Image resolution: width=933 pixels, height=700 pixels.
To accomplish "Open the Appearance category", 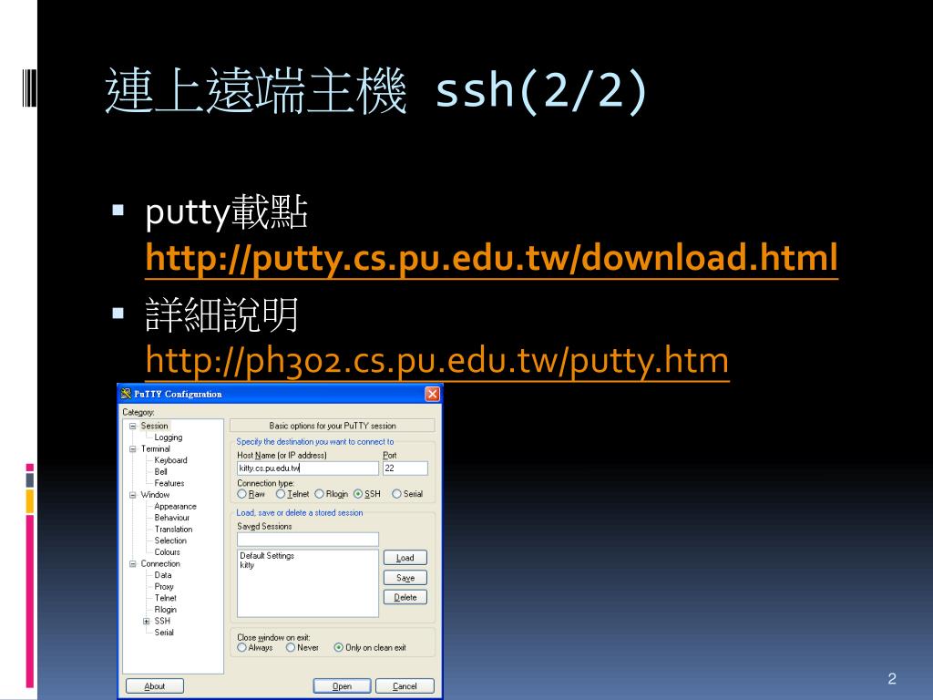I will [x=176, y=506].
